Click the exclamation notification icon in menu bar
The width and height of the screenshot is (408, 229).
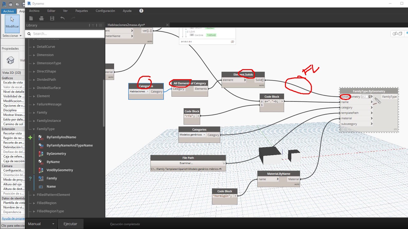(141, 11)
